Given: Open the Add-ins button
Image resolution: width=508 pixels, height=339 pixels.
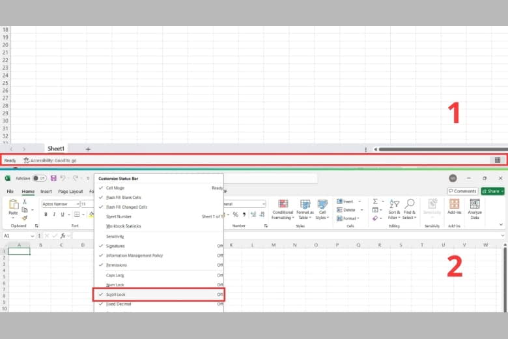Looking at the screenshot, I should [454, 205].
